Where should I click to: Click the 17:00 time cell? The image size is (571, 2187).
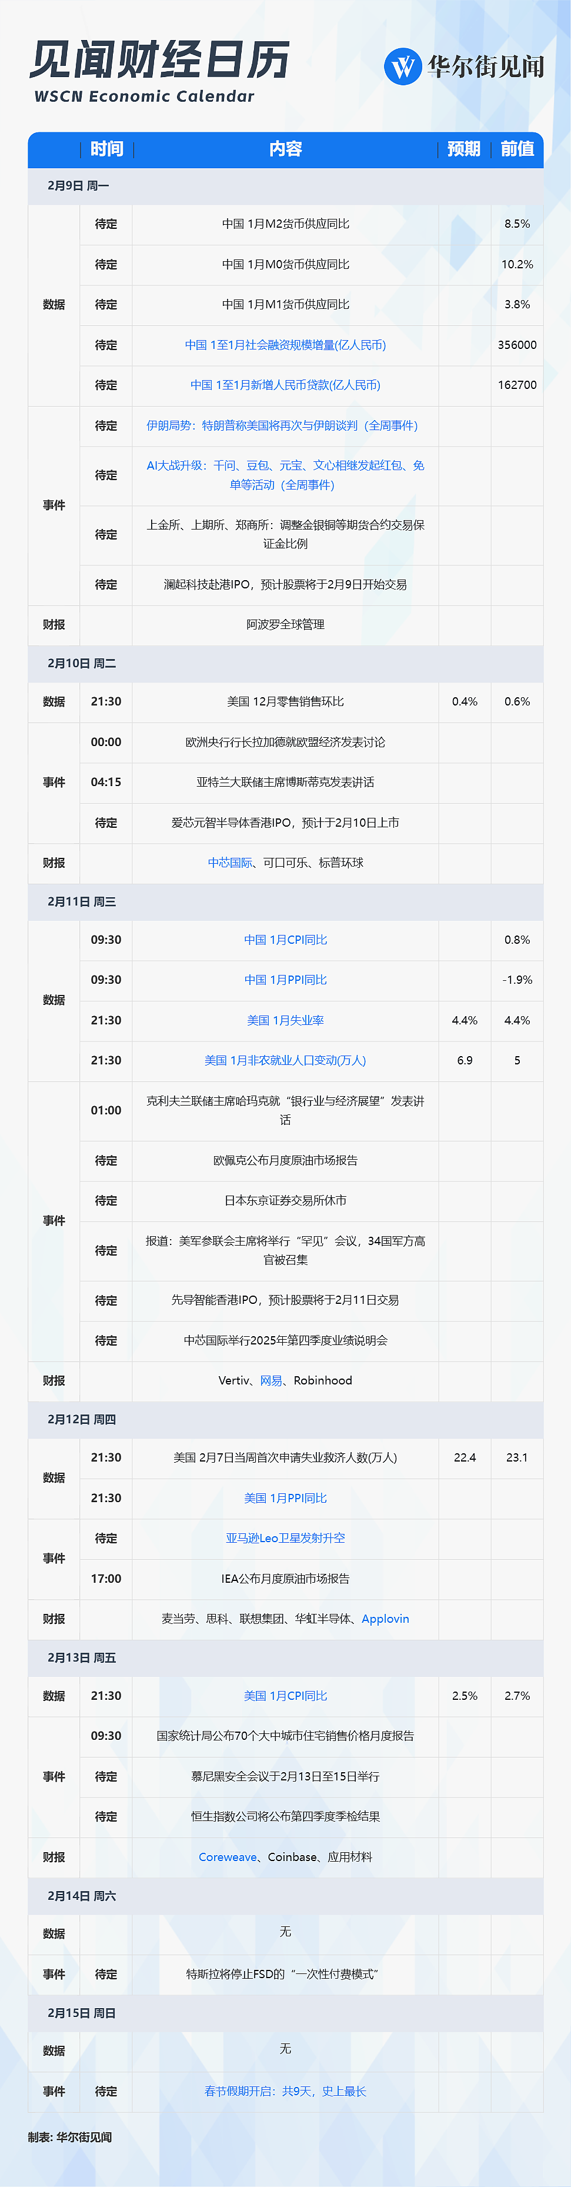pos(106,1579)
